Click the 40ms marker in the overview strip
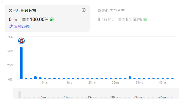 (x=163, y=97)
